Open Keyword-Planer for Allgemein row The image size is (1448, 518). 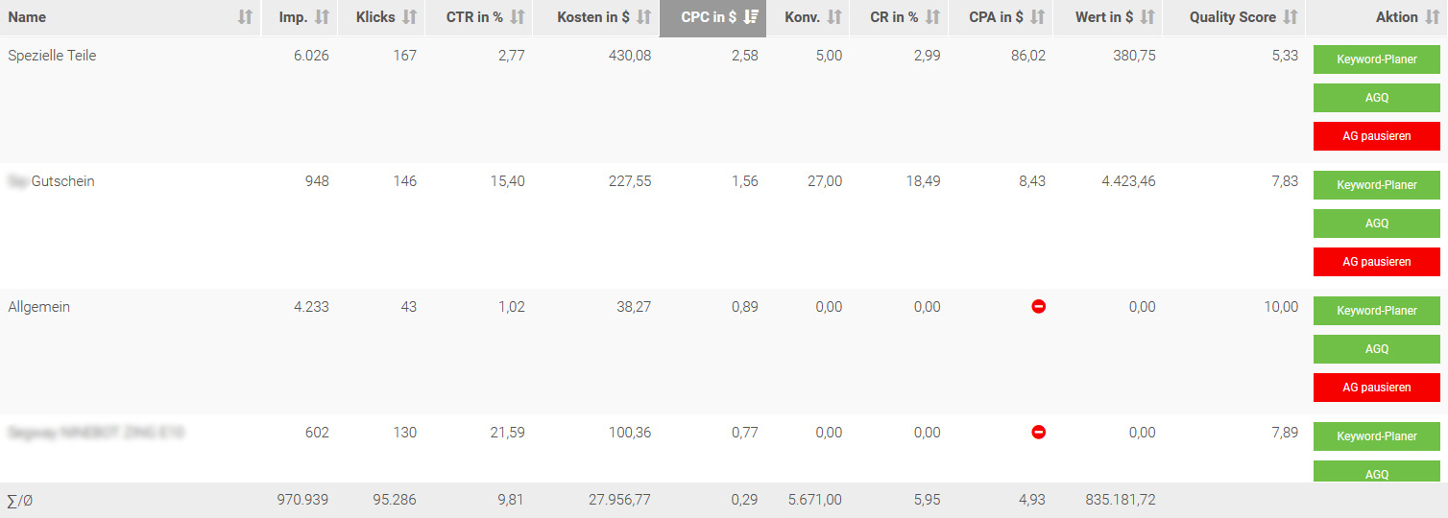click(1377, 311)
